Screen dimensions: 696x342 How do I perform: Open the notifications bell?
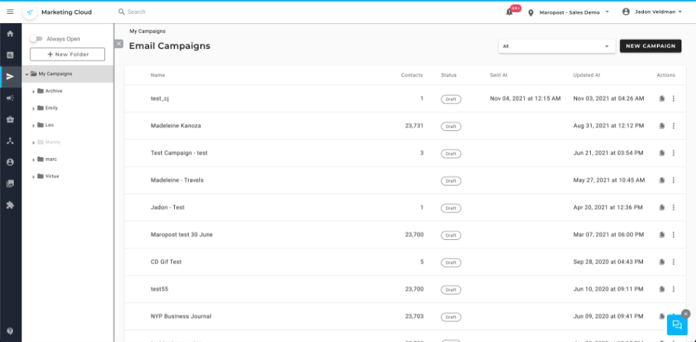point(509,12)
